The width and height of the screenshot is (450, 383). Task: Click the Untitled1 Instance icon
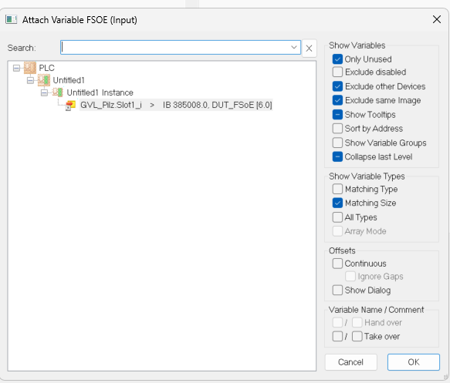click(58, 92)
